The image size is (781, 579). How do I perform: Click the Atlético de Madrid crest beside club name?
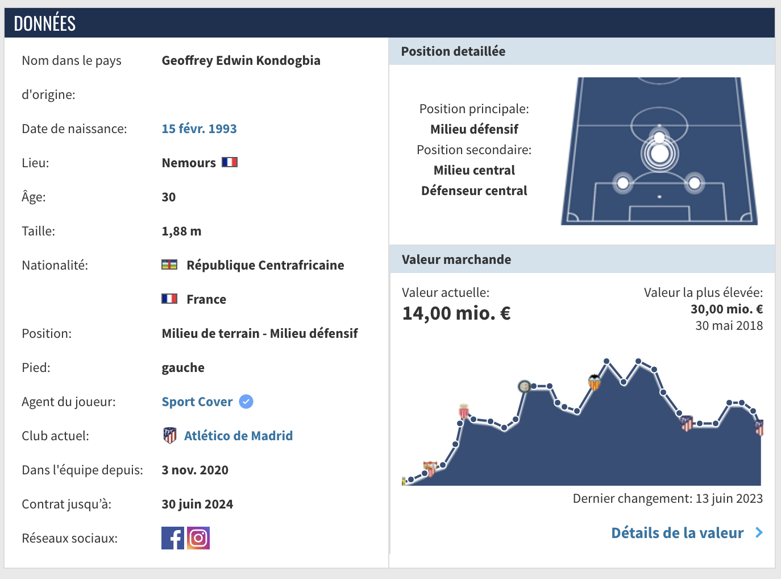169,436
